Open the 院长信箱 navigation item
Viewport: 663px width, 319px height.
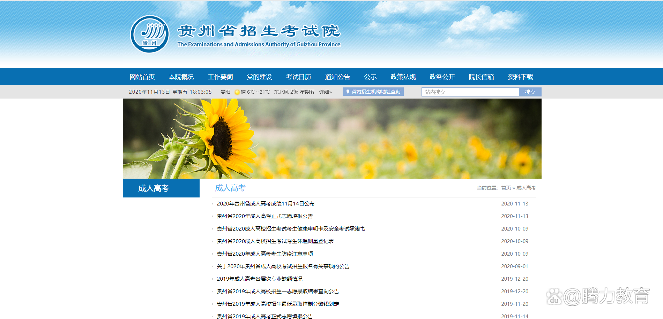481,77
